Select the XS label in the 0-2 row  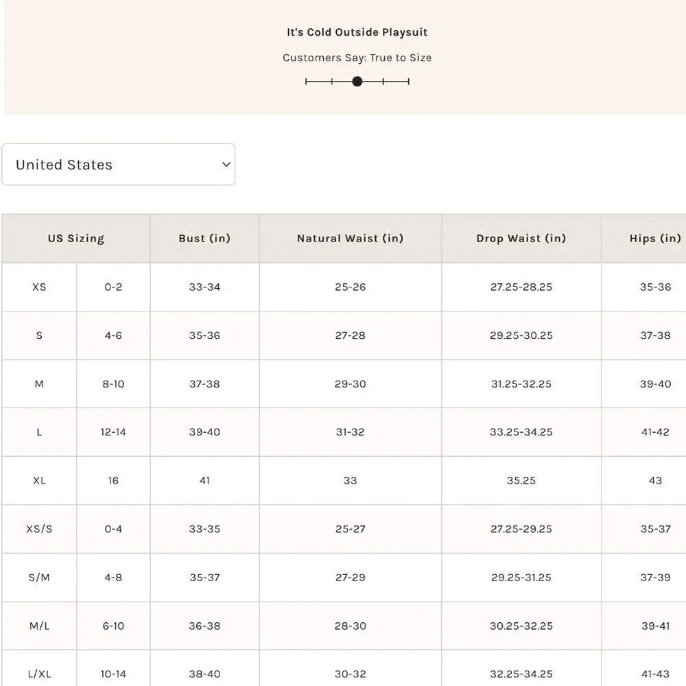click(39, 287)
